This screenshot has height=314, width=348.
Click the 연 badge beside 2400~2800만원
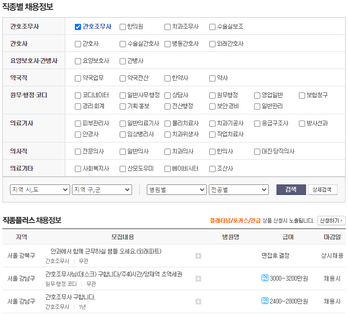click(265, 301)
